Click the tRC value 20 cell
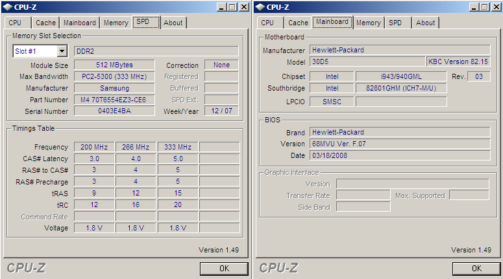 point(178,205)
